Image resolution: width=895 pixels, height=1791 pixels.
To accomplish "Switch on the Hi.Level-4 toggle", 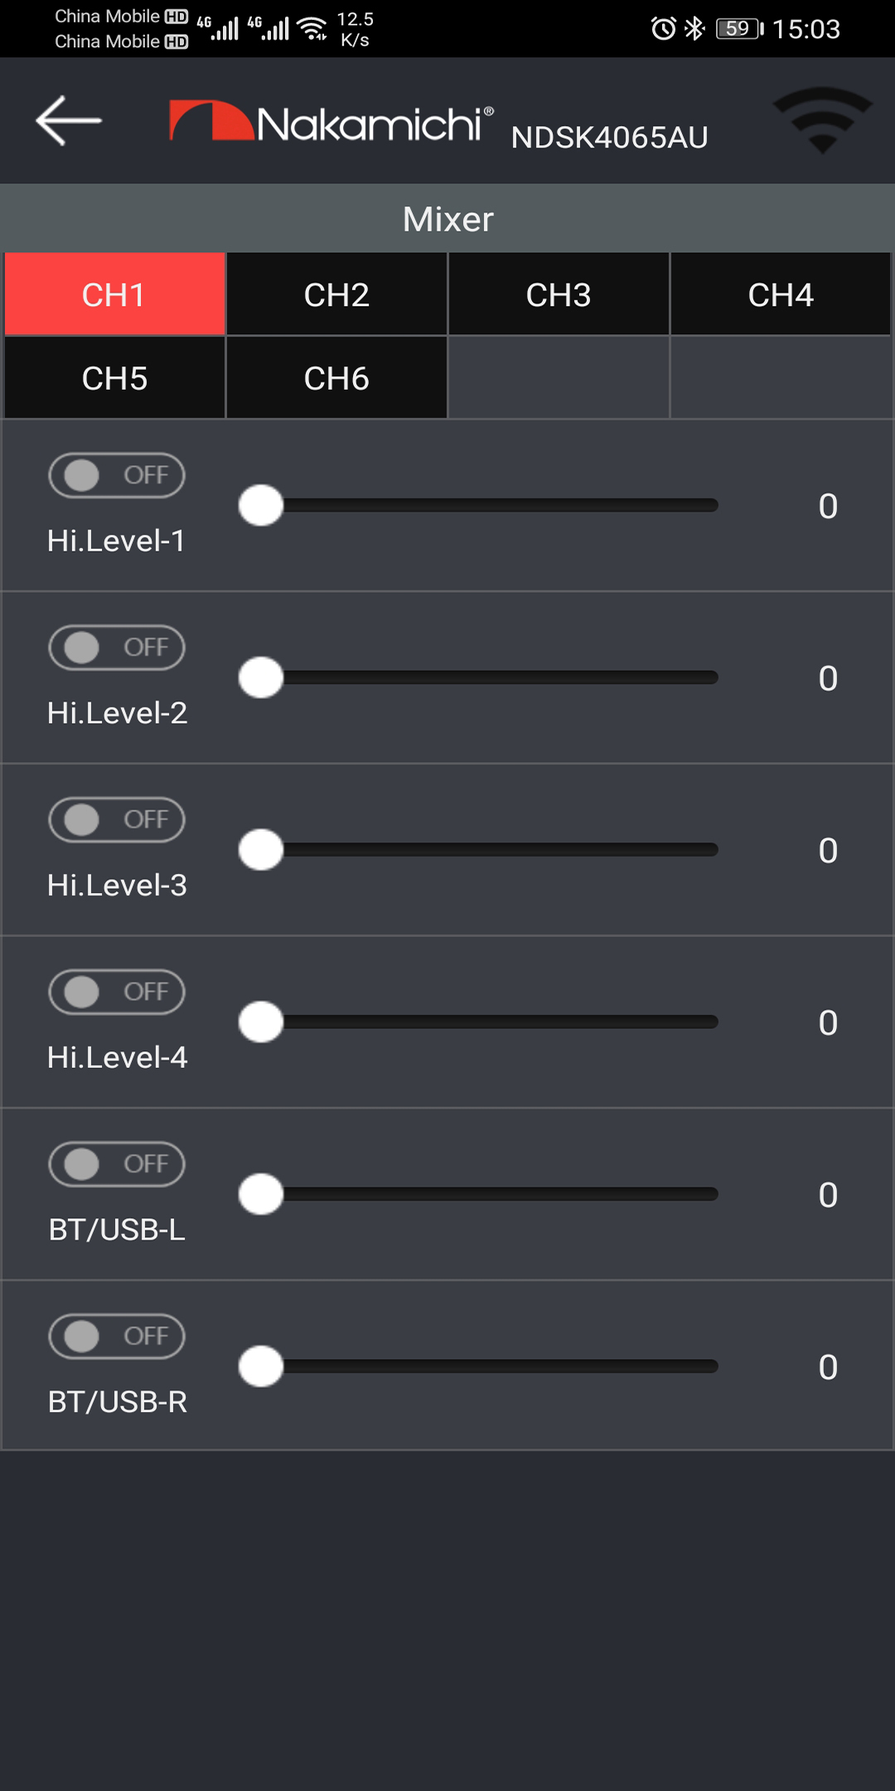I will (x=117, y=992).
